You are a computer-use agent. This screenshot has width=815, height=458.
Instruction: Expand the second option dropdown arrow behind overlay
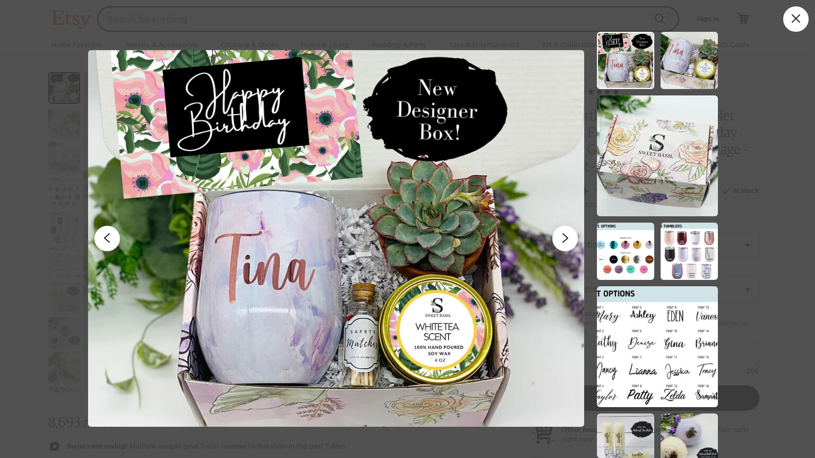(748, 290)
